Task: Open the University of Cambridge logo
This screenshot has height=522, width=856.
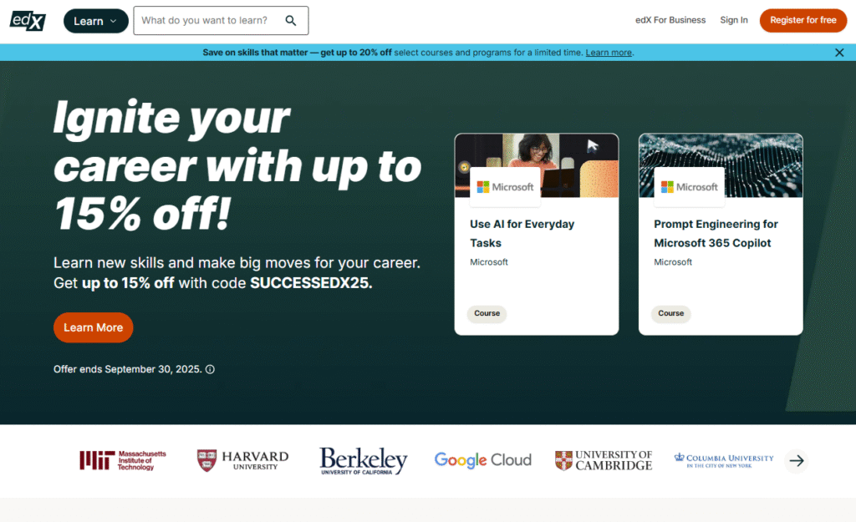Action: 603,460
